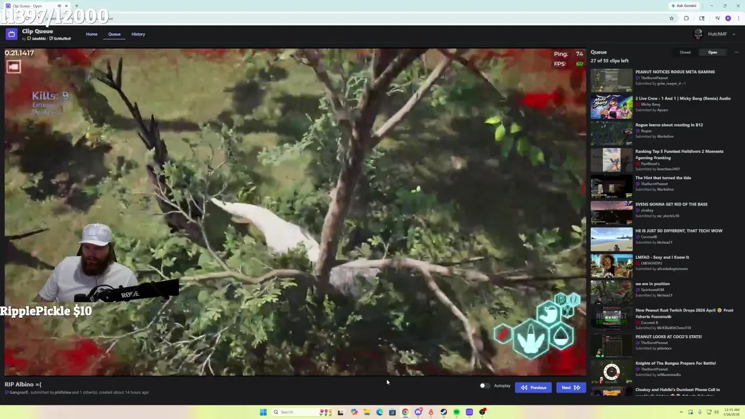This screenshot has width=745, height=419.
Task: Open thumbnail of Funniest Helldivers 2 Moments clip
Action: click(611, 160)
